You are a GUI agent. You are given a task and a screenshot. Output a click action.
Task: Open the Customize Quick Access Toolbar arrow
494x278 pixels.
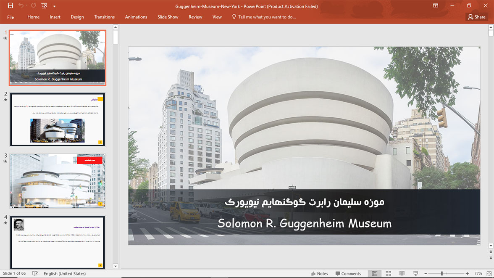[x=54, y=6]
